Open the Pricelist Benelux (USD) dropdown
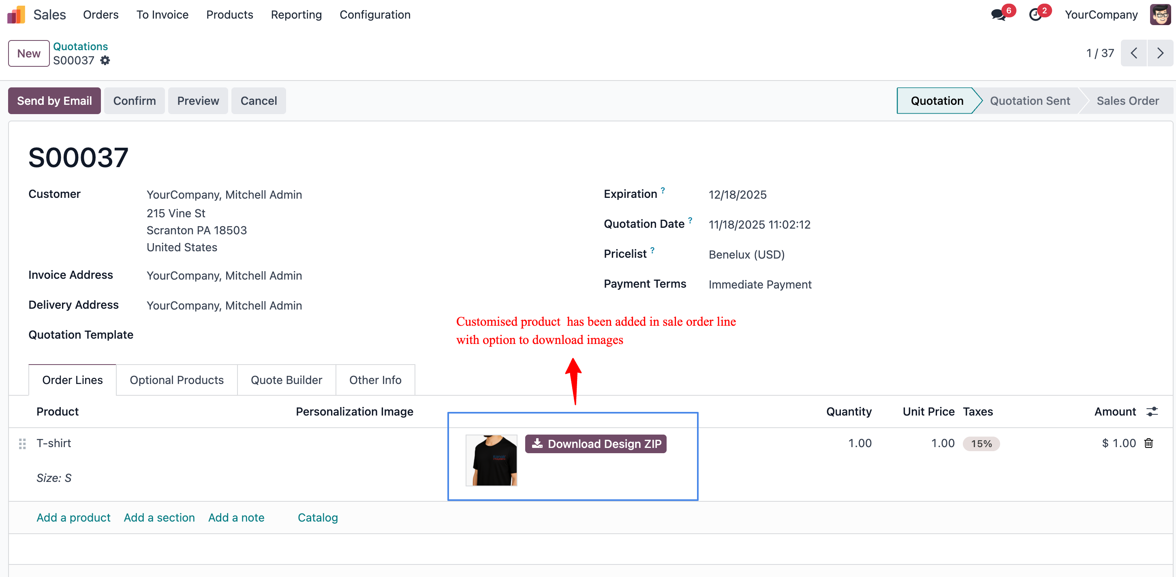 [x=746, y=255]
